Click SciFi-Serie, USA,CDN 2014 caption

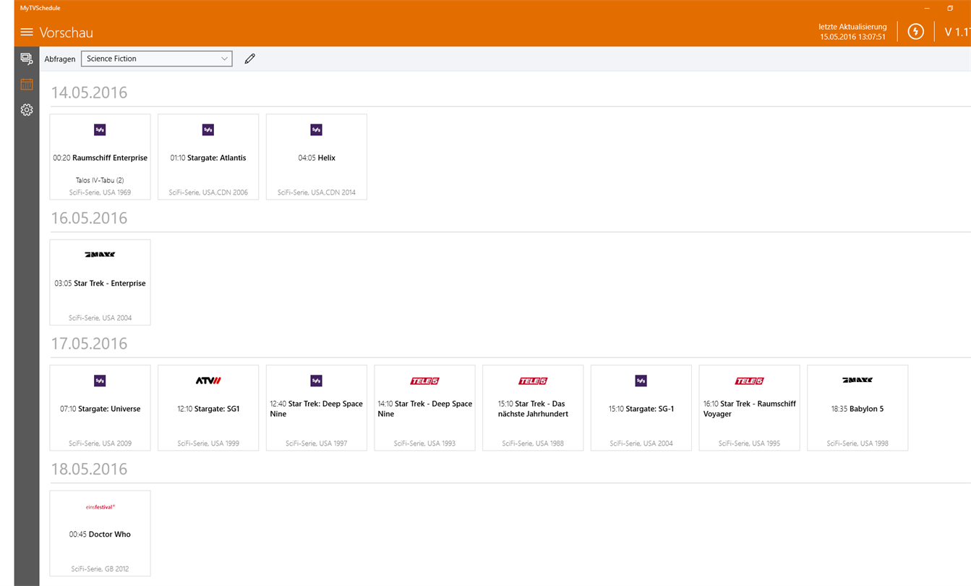316,192
